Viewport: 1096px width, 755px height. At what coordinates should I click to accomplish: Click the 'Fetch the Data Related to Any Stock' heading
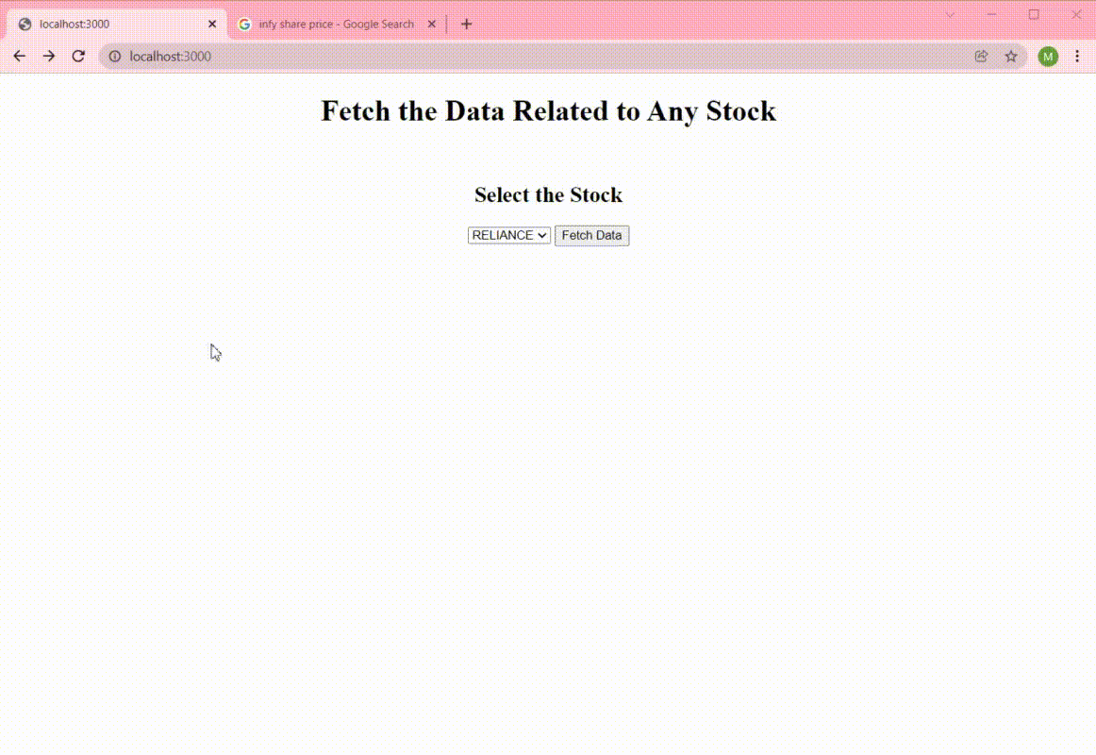click(548, 111)
